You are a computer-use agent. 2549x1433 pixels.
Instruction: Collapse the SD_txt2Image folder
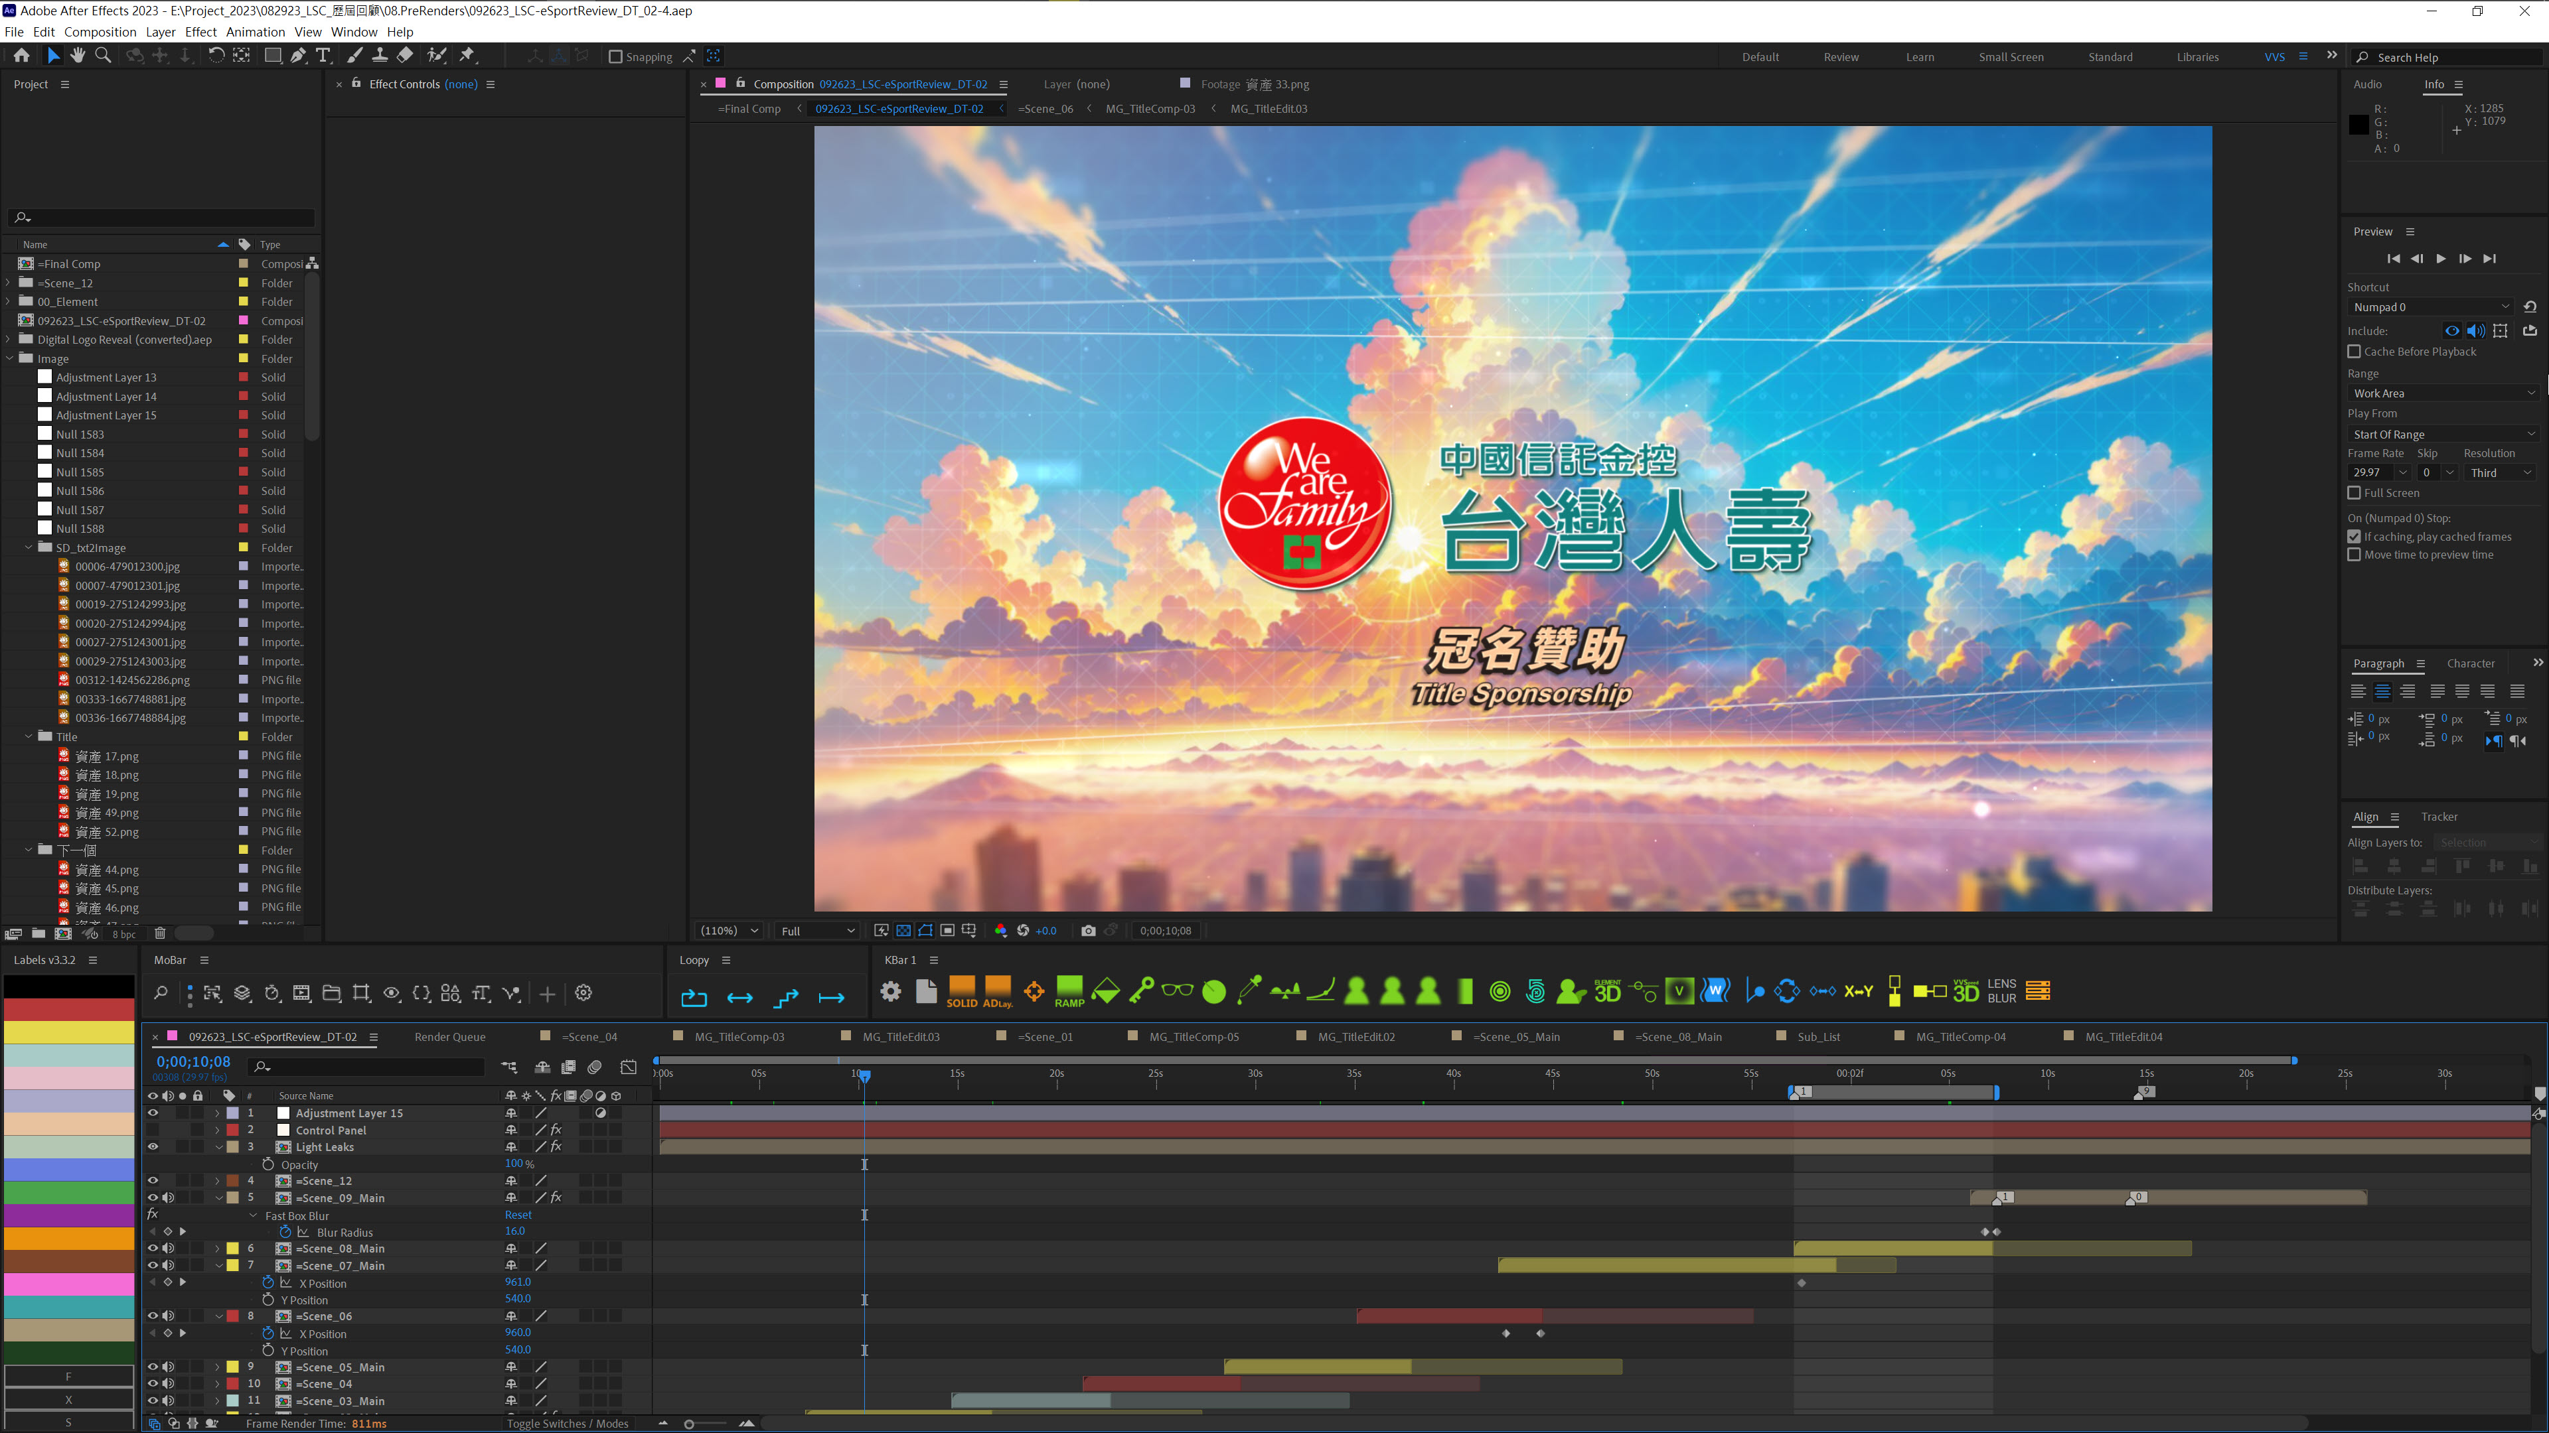tap(29, 548)
